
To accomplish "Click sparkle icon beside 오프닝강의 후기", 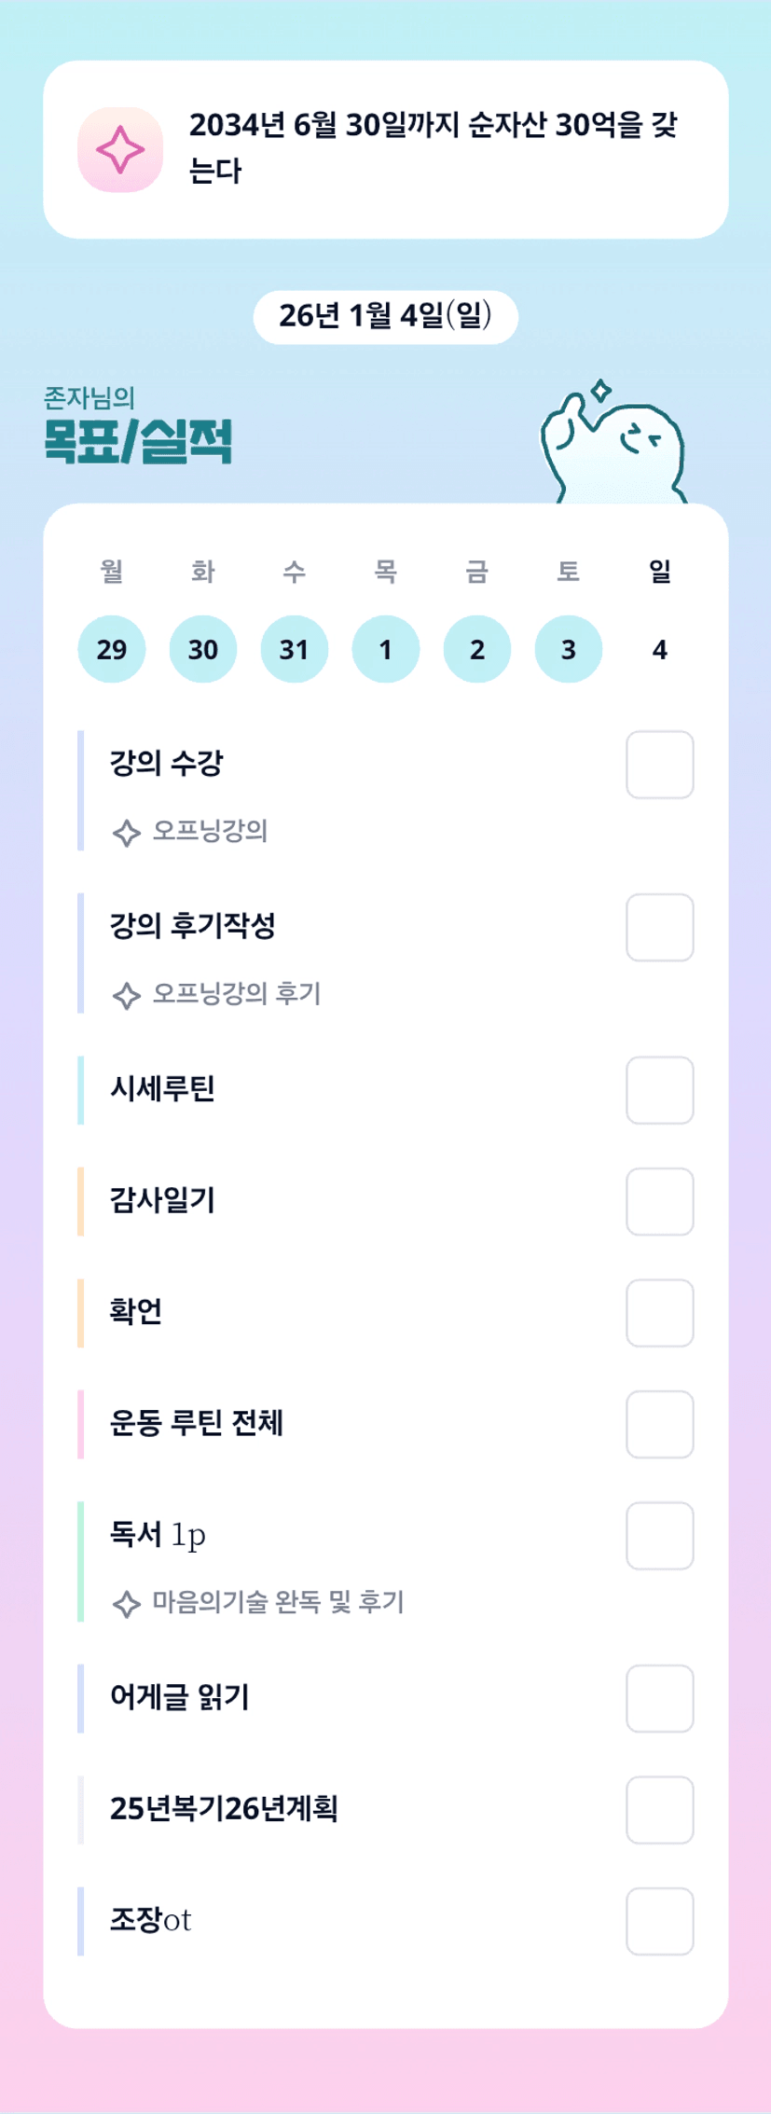I will point(126,995).
